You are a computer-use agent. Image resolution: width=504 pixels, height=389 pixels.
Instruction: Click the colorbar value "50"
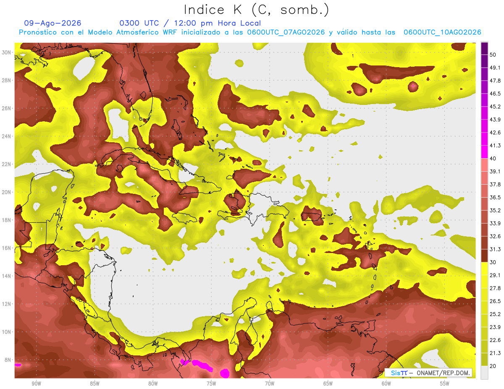click(493, 55)
